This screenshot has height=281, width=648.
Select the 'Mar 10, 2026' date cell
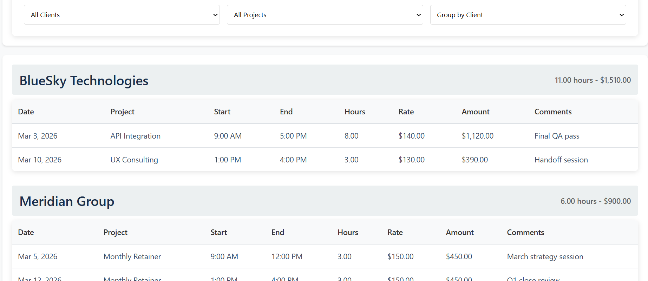tap(40, 160)
